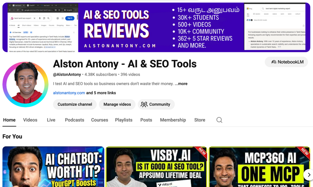The width and height of the screenshot is (313, 187).
Task: Go to the Playlists tab
Action: (123, 120)
